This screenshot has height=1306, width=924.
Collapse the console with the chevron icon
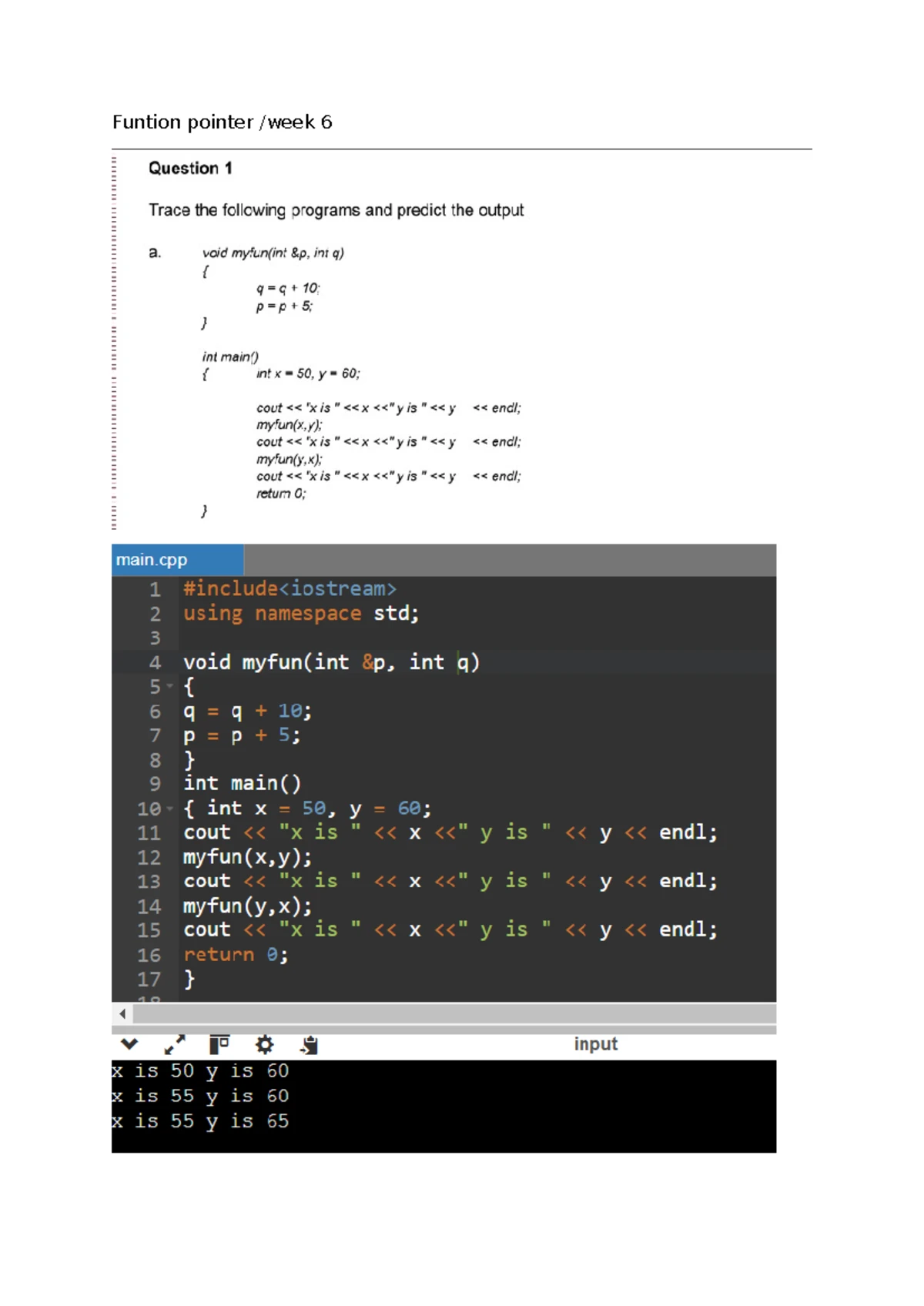pyautogui.click(x=129, y=1044)
